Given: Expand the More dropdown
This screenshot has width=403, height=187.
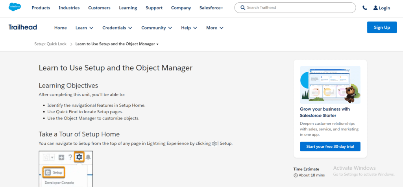Looking at the screenshot, I should [214, 28].
